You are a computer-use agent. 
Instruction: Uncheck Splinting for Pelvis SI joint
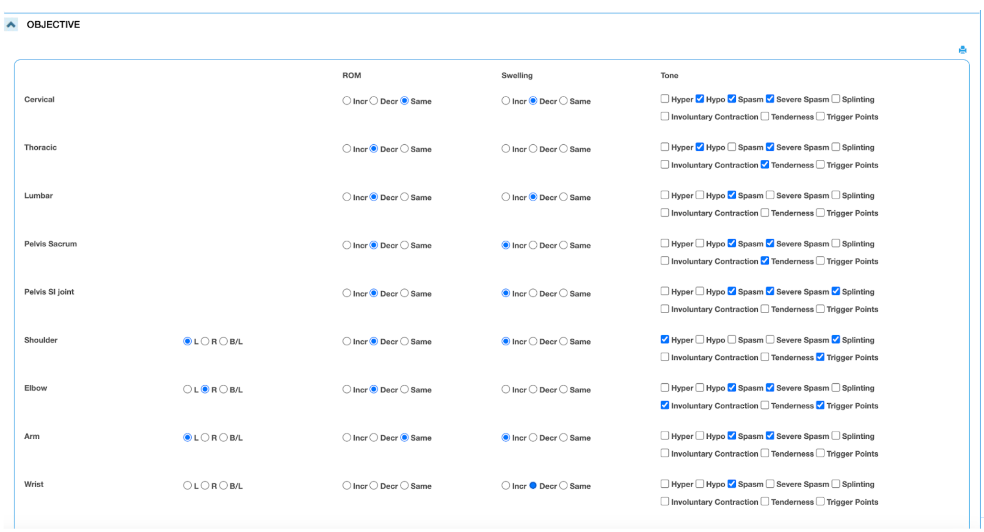(x=836, y=291)
